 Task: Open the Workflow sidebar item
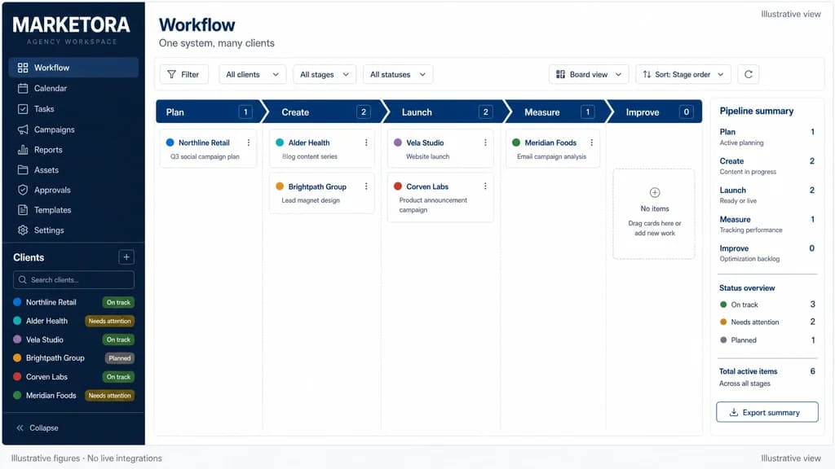pos(73,68)
